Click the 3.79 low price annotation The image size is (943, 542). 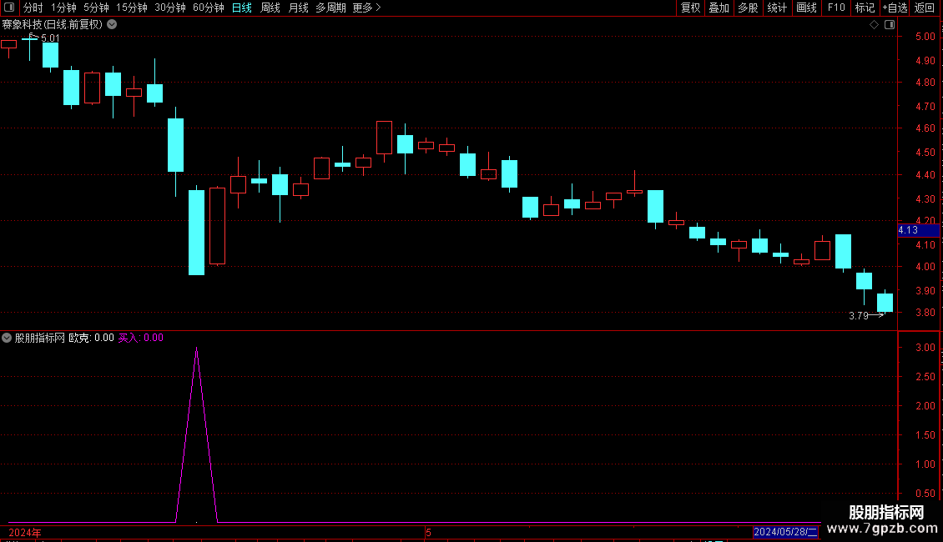[858, 315]
